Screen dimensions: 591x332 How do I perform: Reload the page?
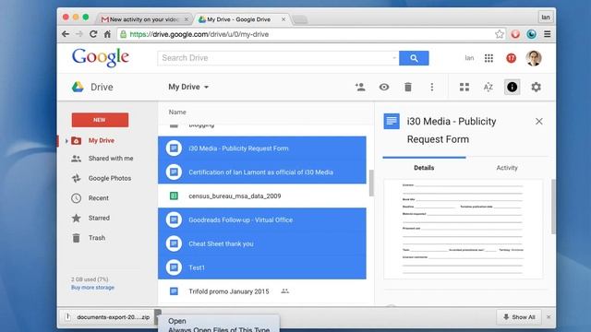93,34
